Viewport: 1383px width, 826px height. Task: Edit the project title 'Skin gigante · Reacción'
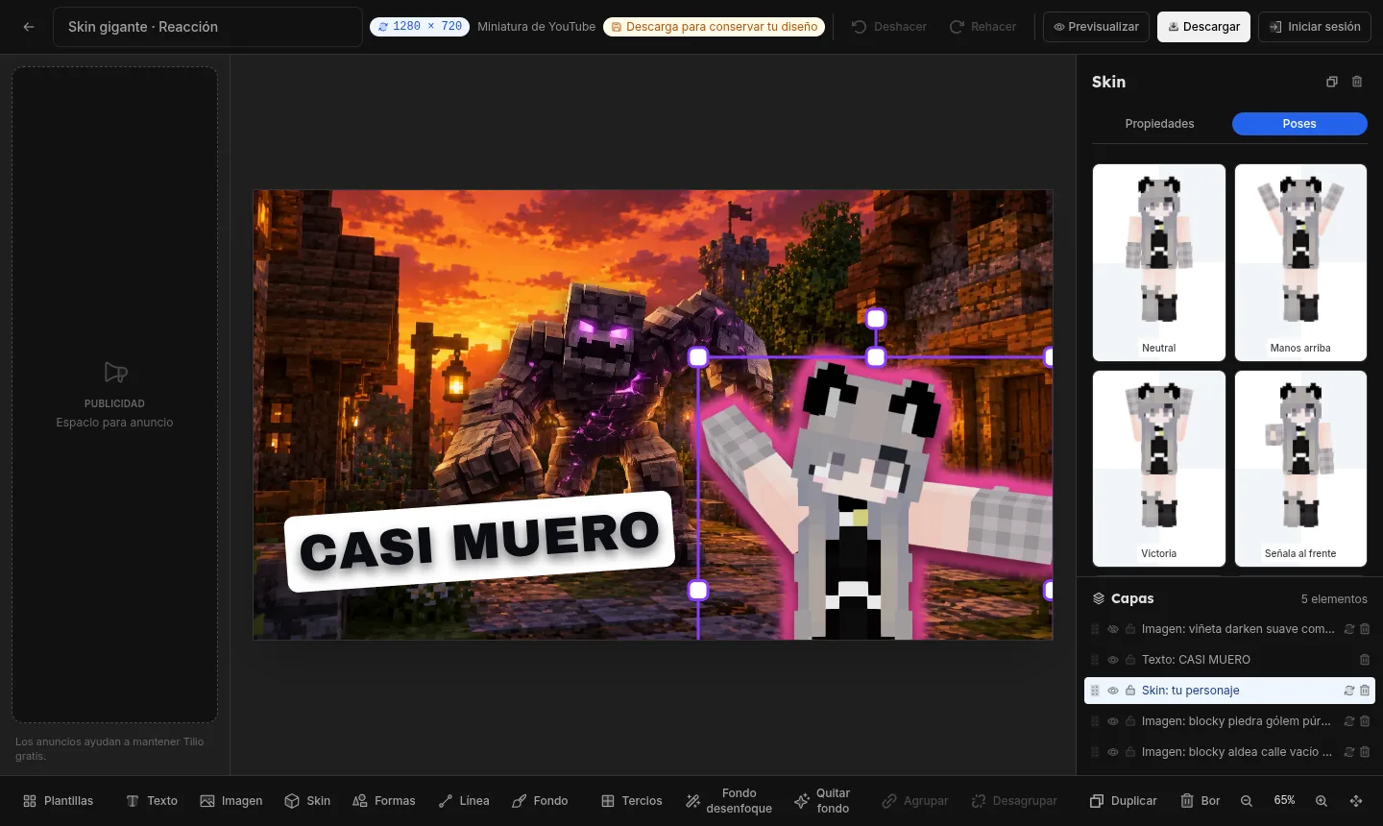[207, 27]
